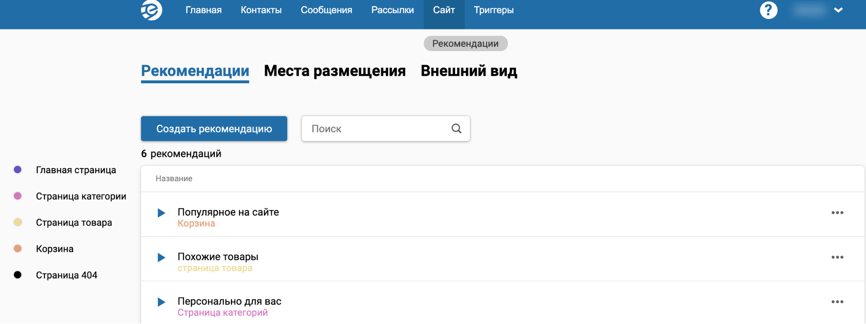866x324 pixels.
Task: Click the orange Корзина placement under Популярное на сайте
Action: [x=196, y=224]
